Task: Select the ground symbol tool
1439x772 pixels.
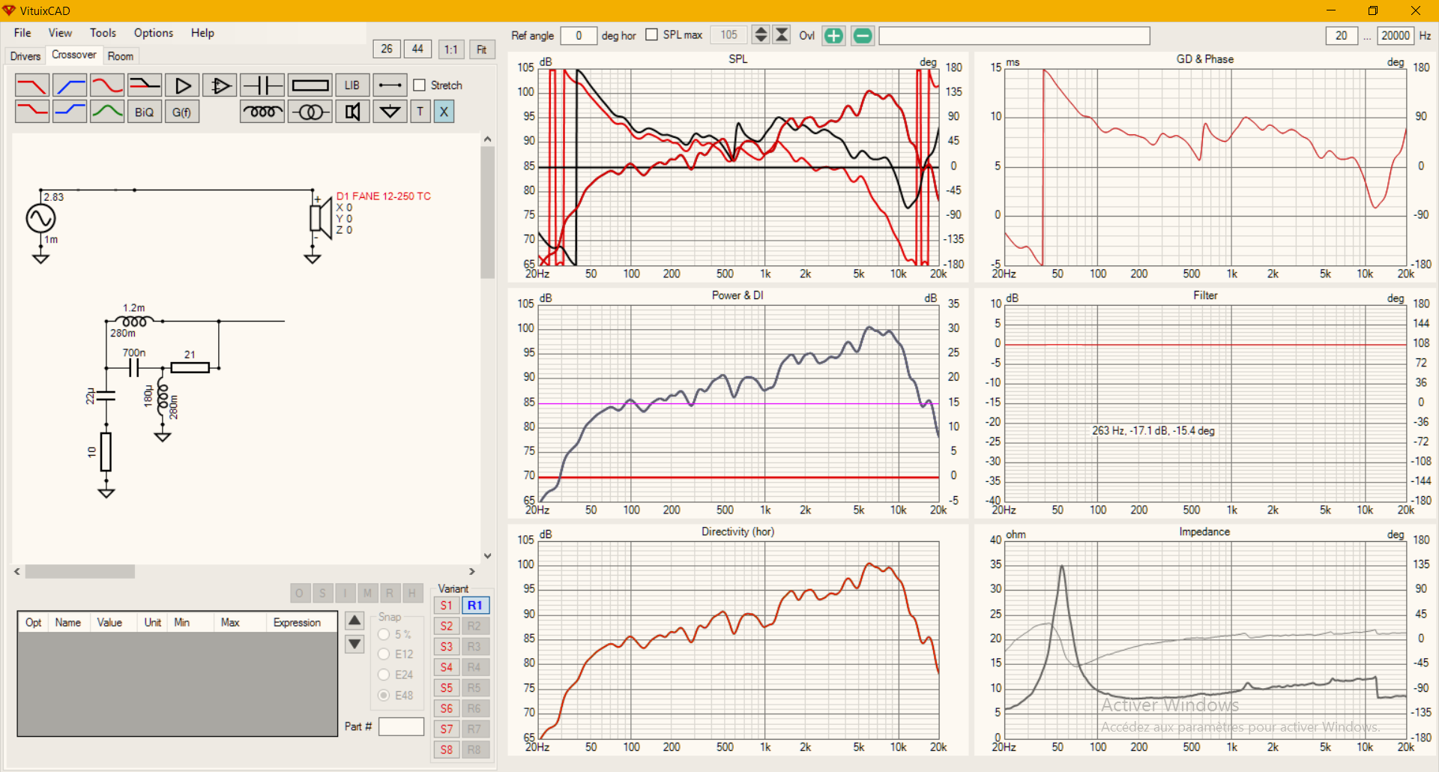Action: tap(390, 112)
